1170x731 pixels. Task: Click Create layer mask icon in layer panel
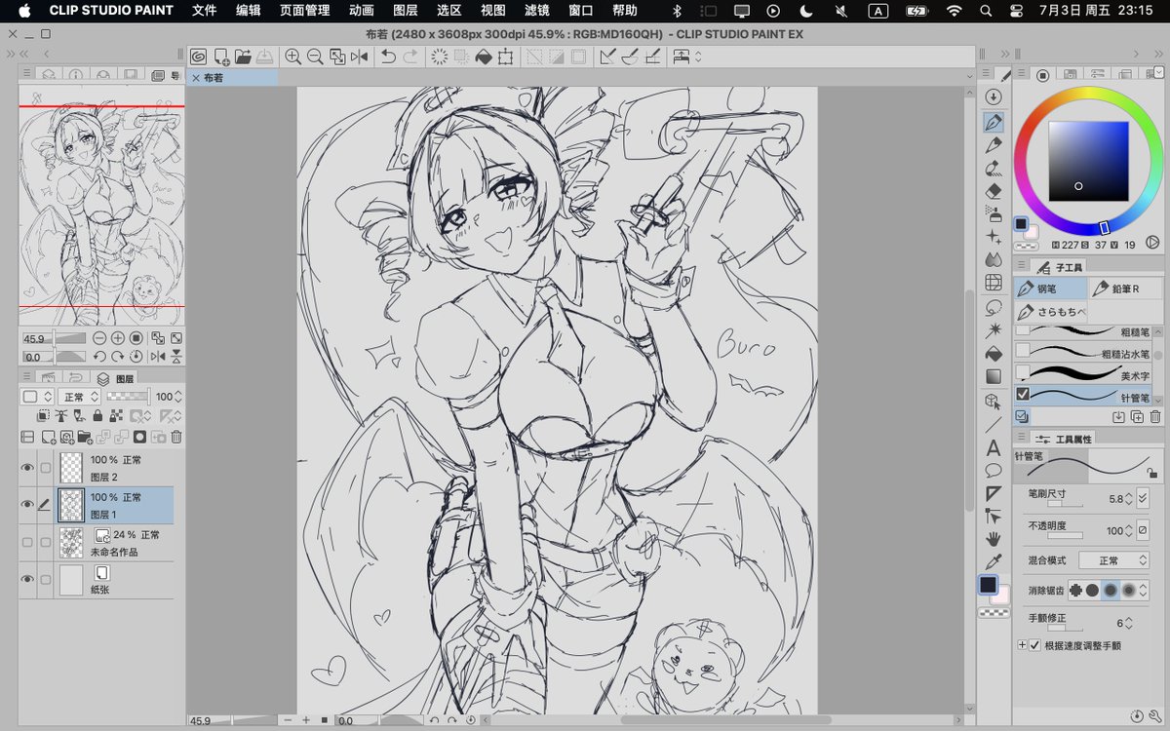pyautogui.click(x=139, y=438)
